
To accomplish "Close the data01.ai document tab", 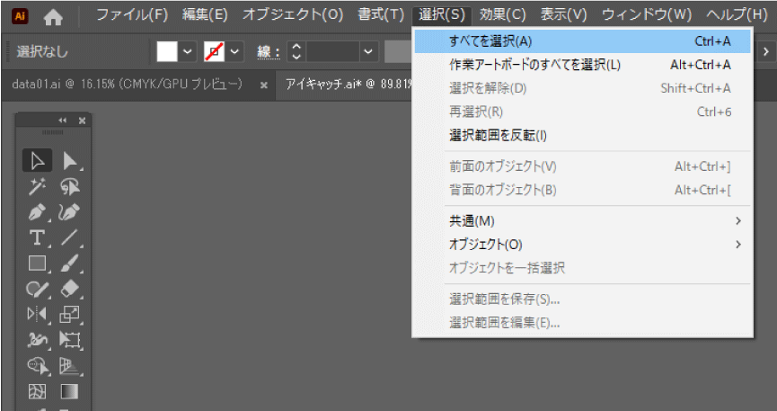I will (263, 85).
